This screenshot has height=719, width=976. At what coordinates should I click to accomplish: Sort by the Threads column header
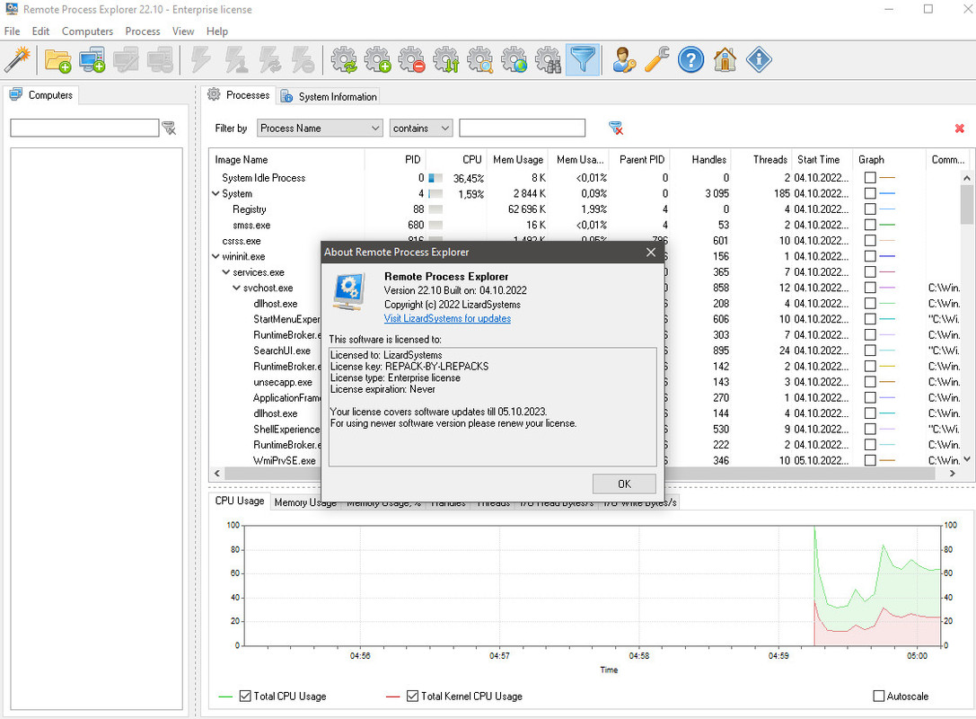click(x=762, y=159)
